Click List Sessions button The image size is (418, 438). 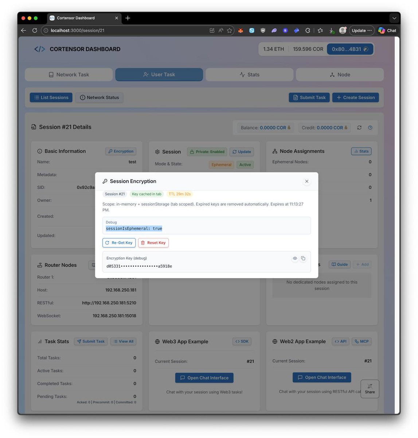pyautogui.click(x=51, y=97)
